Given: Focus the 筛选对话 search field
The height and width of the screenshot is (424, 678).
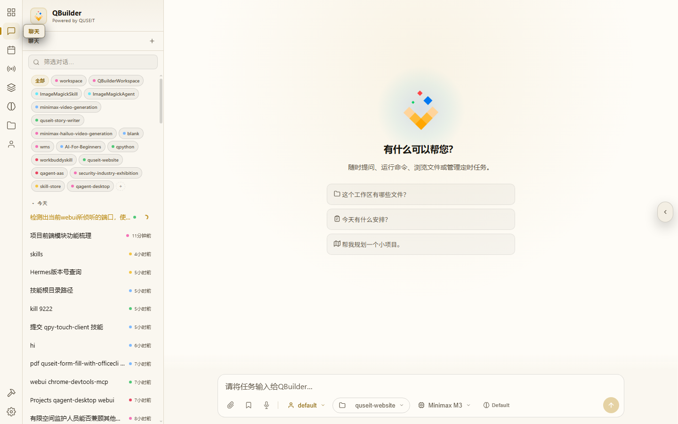Looking at the screenshot, I should (x=93, y=62).
